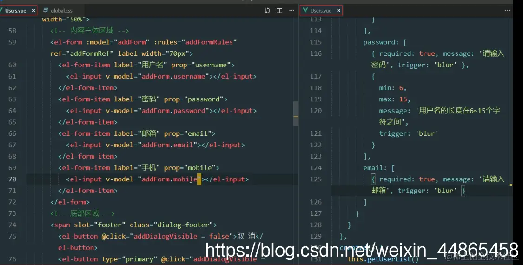The image size is (523, 265).
Task: Click the CSS file icon on global.css tab
Action: tap(46, 11)
